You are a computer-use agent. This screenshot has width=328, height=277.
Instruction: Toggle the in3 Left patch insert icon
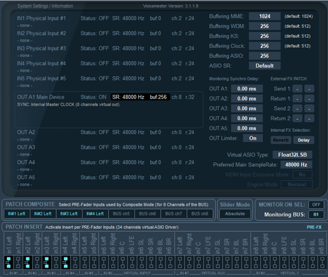(46, 263)
